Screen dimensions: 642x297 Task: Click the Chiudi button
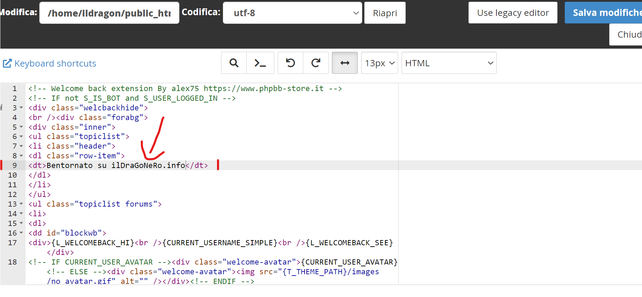click(626, 34)
